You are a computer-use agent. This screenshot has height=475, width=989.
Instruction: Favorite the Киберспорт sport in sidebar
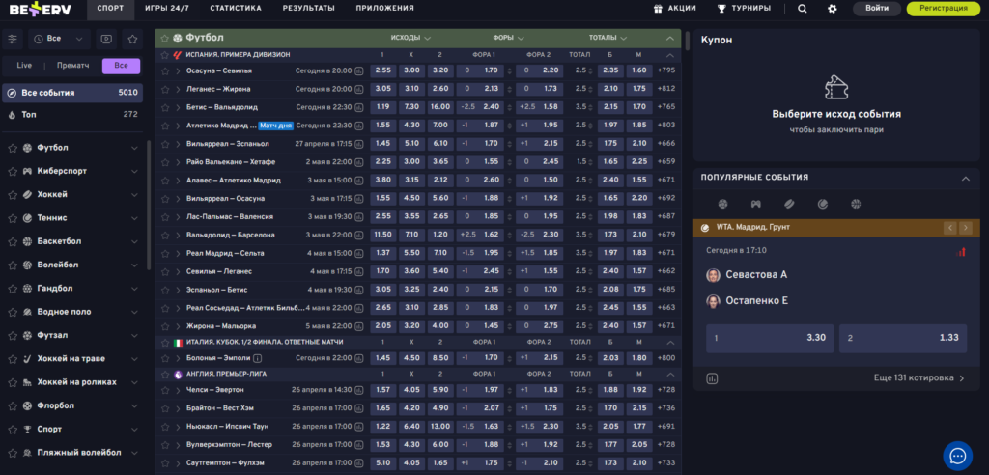click(12, 171)
